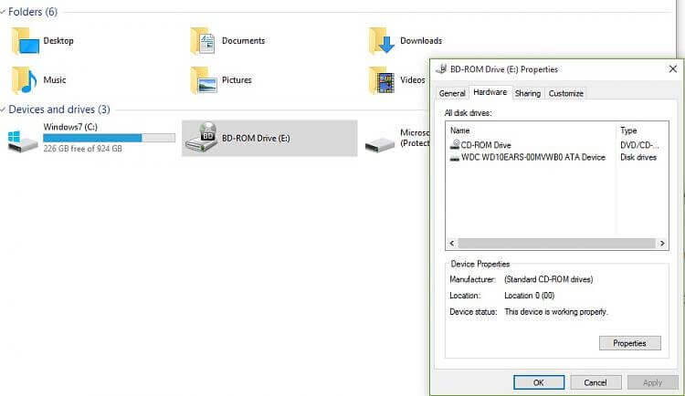Viewport: 685px width, 396px height.
Task: Open the Pictures folder icon
Action: click(203, 80)
